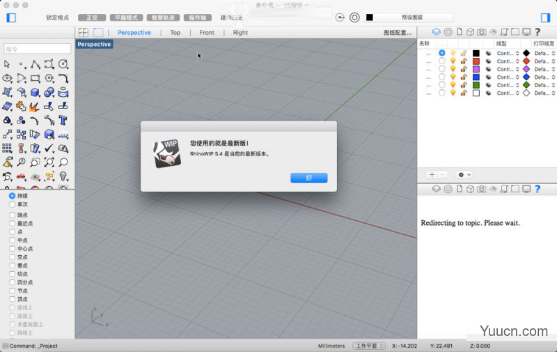Enable the 中点 osnap checkbox
This screenshot has width=557, height=352.
12,240
